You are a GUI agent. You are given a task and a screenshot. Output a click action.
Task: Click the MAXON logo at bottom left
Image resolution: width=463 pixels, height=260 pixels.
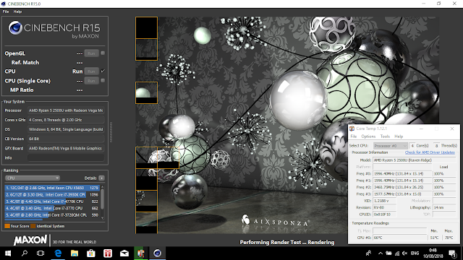pos(30,240)
